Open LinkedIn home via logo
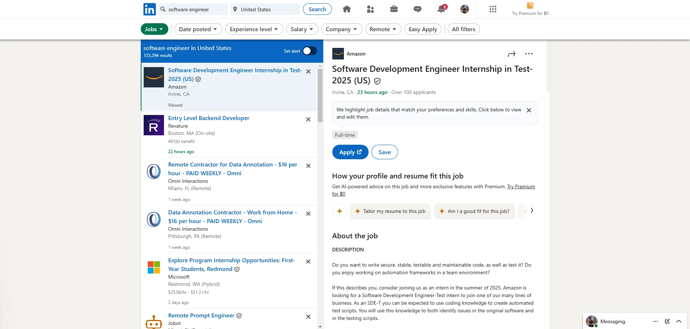This screenshot has height=329, width=690. coord(149,9)
